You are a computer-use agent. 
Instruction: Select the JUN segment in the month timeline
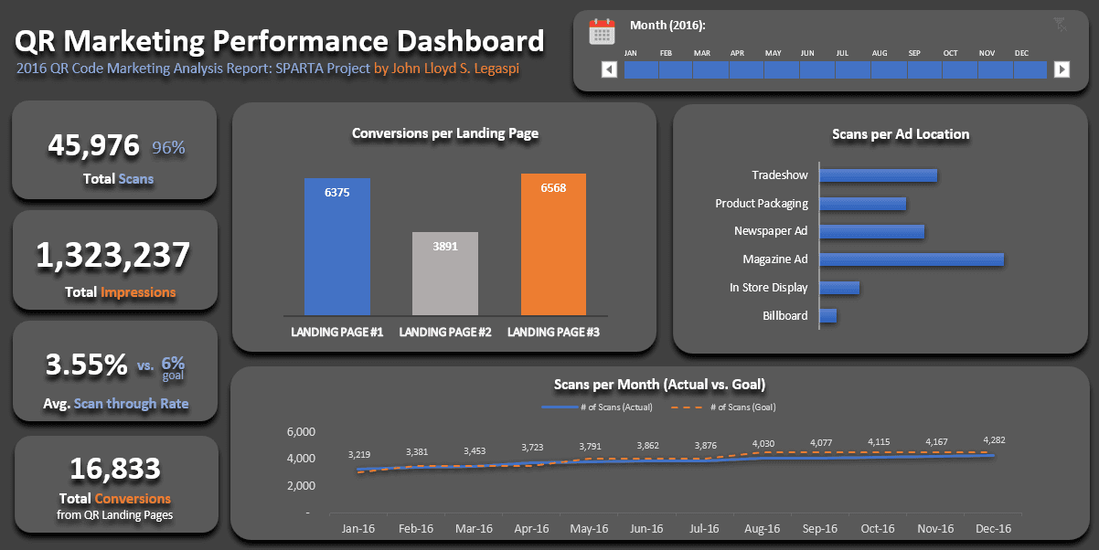tap(817, 69)
